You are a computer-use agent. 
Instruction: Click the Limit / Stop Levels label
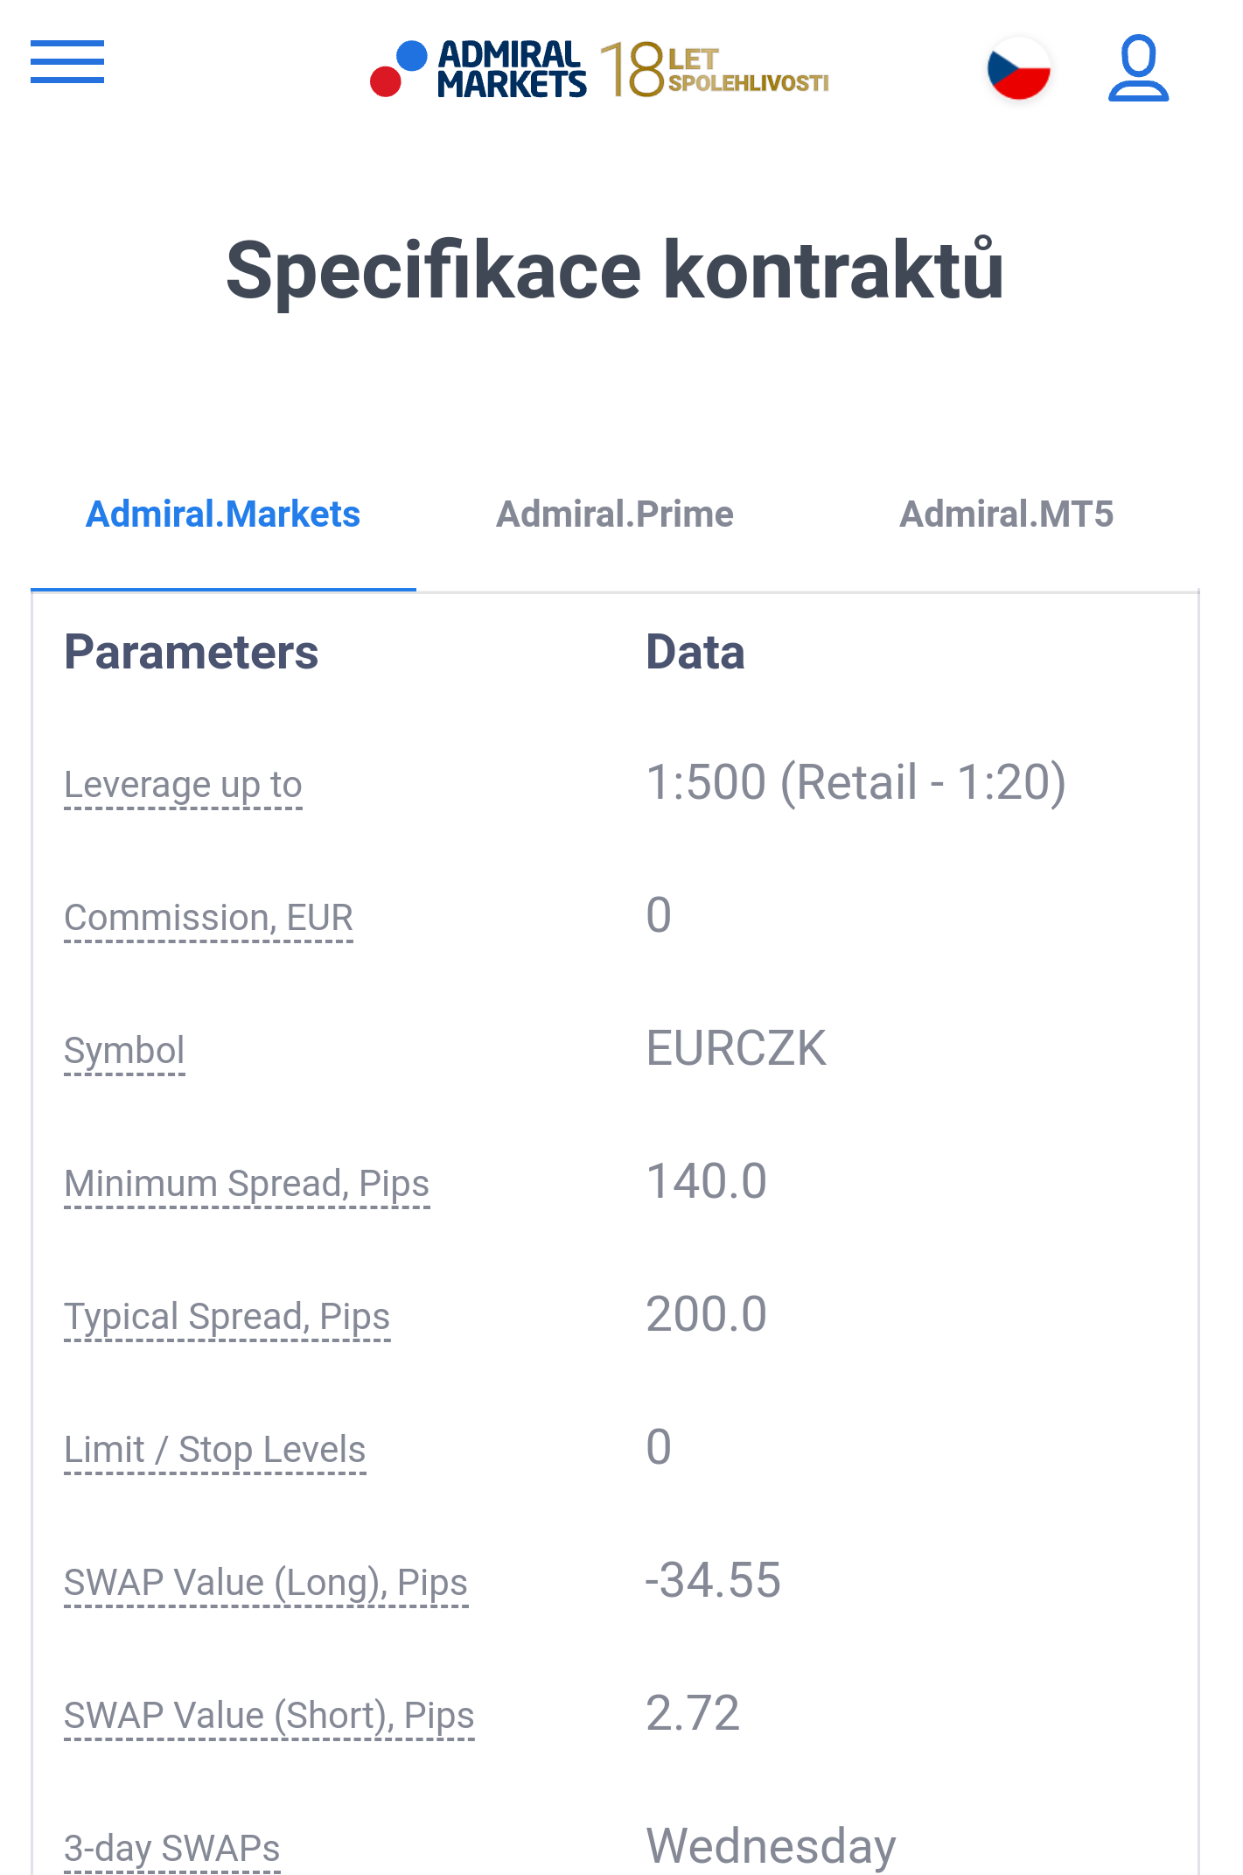click(215, 1450)
